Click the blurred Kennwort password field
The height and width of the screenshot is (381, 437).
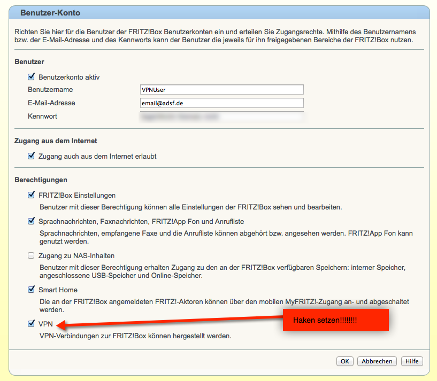coord(220,116)
